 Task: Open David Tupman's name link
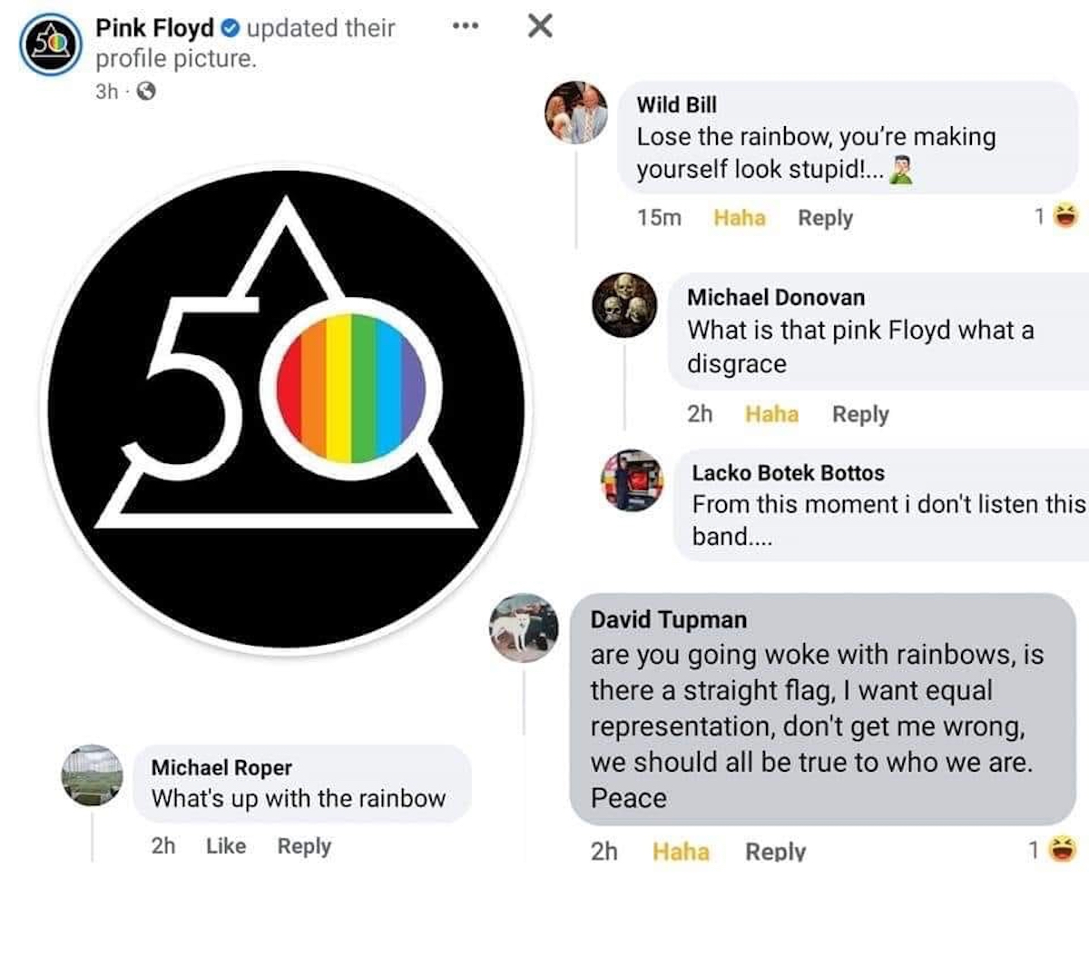pos(668,619)
